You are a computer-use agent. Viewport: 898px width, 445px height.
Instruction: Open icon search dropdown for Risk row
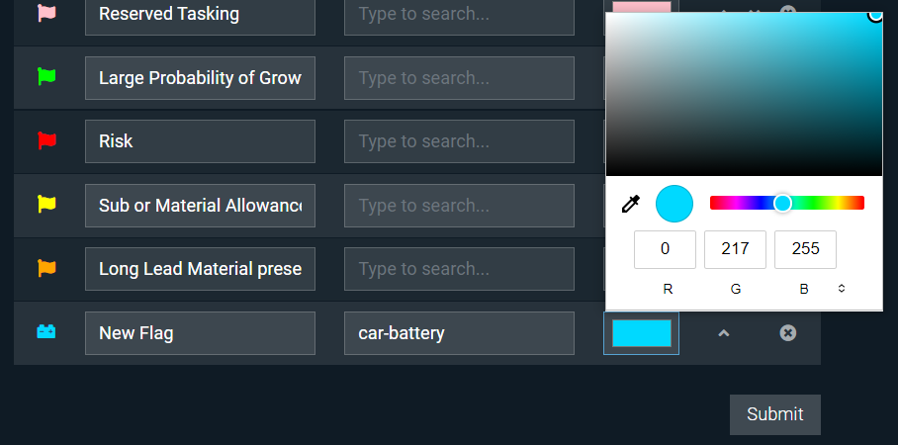[459, 141]
